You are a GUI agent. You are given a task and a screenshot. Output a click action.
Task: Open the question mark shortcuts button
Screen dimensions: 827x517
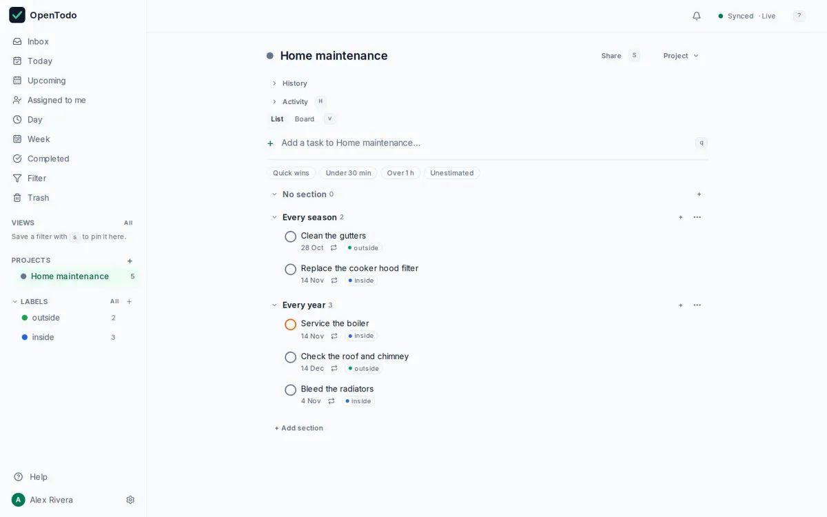pyautogui.click(x=799, y=16)
